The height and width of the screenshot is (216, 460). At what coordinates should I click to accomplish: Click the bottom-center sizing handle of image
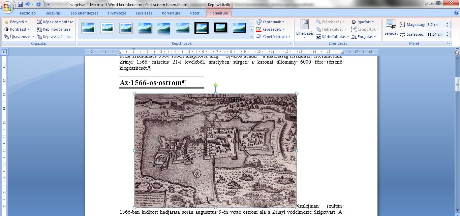pos(216,208)
